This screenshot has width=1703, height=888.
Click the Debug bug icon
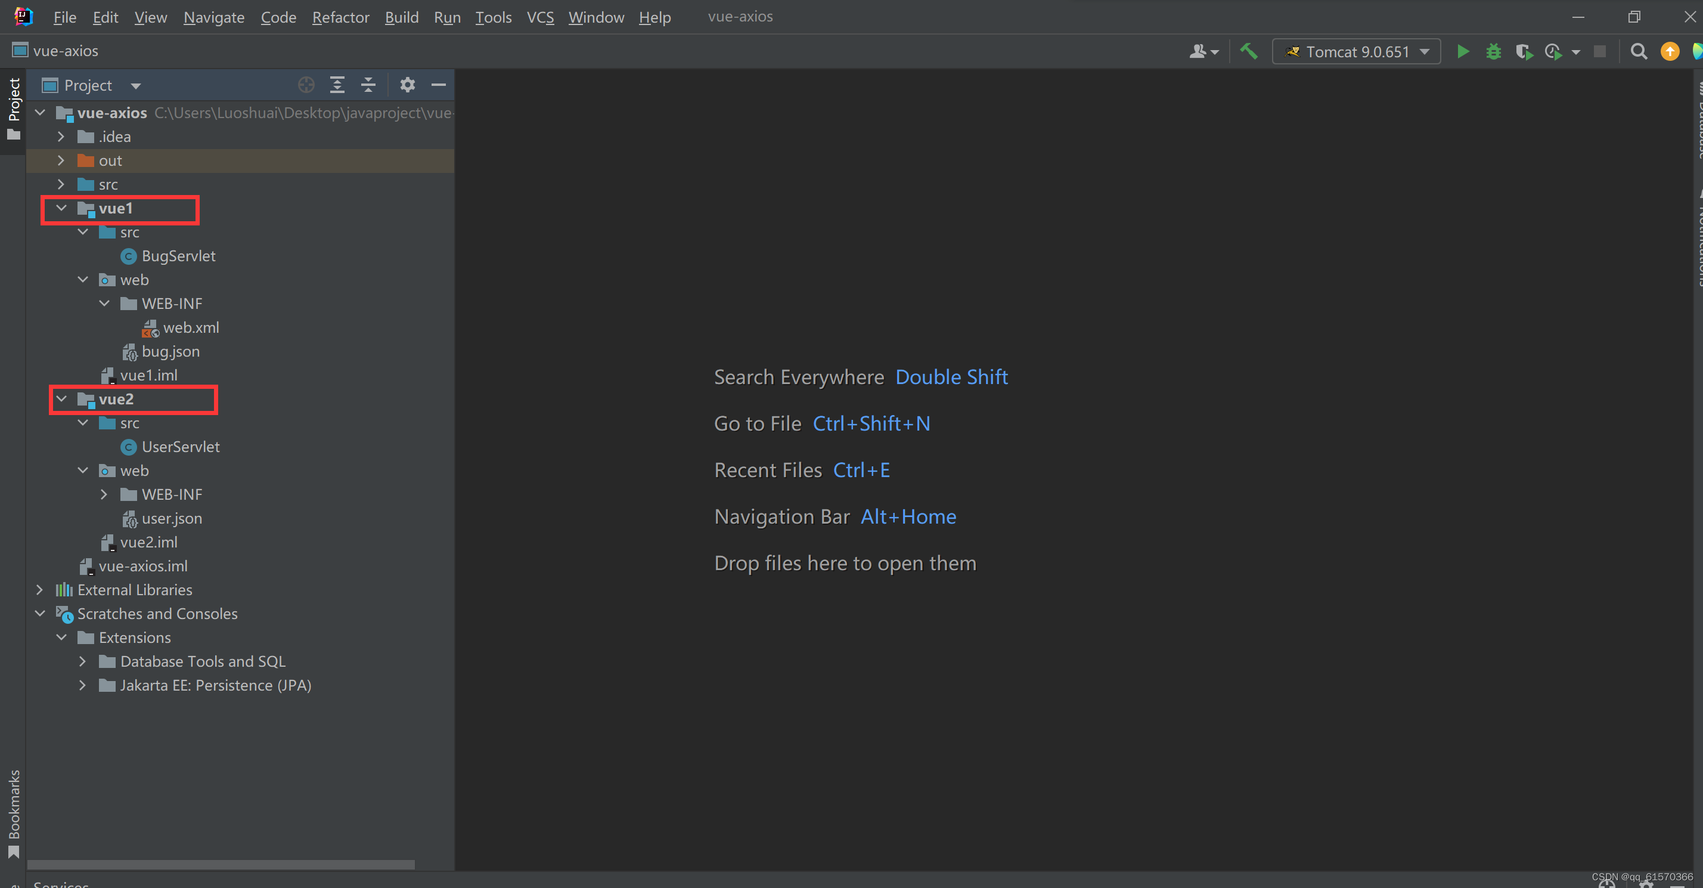(x=1493, y=51)
